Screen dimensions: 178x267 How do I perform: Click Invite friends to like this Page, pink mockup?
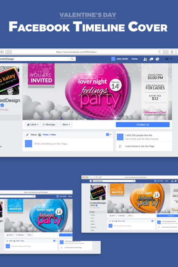(x=140, y=146)
